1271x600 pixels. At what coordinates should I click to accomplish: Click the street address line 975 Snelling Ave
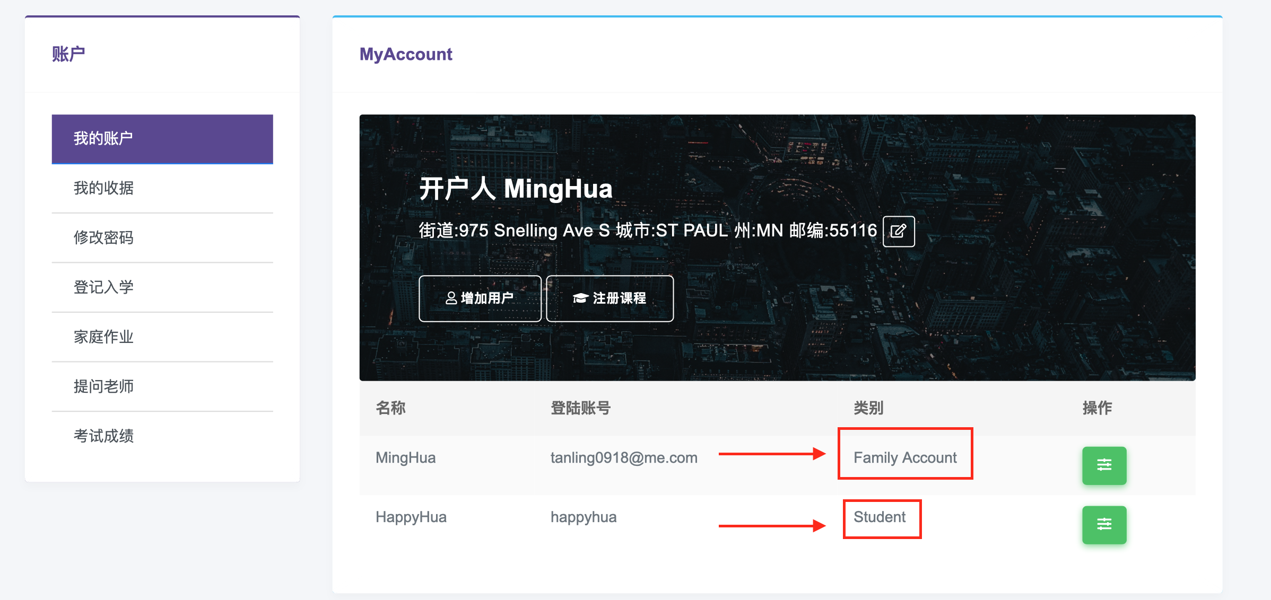[x=648, y=231]
